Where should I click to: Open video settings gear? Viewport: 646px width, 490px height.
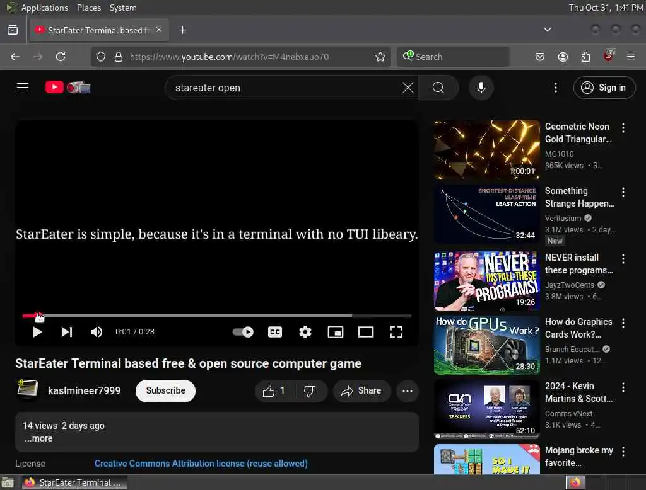pyautogui.click(x=305, y=332)
